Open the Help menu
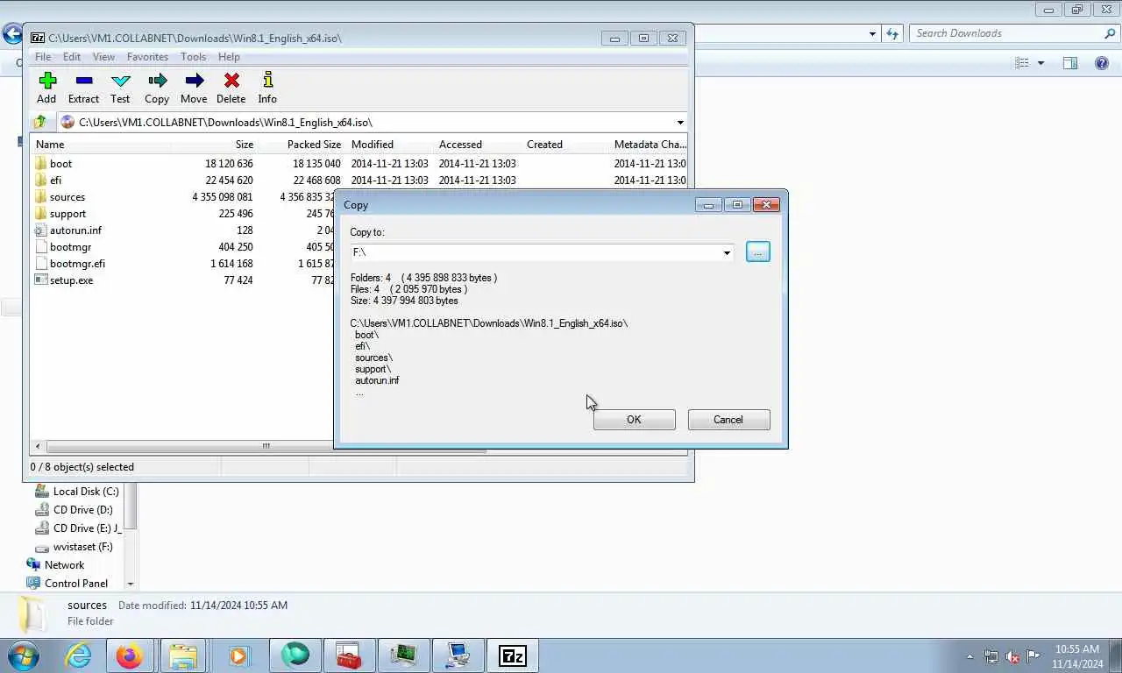 click(x=229, y=57)
